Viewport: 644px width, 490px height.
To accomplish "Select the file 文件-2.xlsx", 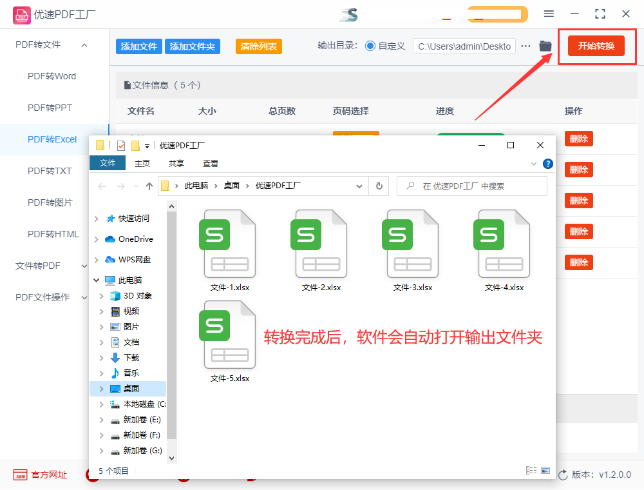I will [321, 251].
